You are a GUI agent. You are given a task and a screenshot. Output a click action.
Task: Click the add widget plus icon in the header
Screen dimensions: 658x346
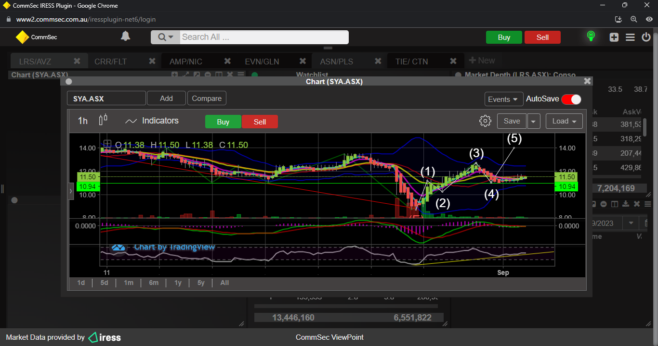614,37
